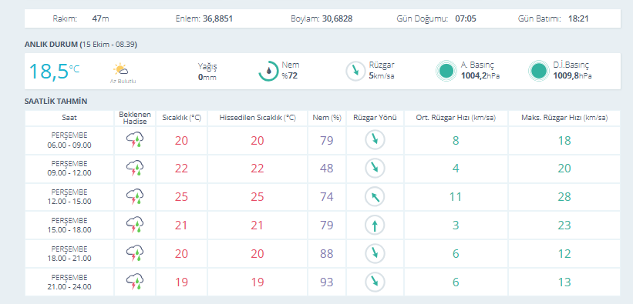The width and height of the screenshot is (633, 304).
Task: Select the Maks. Rüzgar Hızı column header
Action: point(564,118)
